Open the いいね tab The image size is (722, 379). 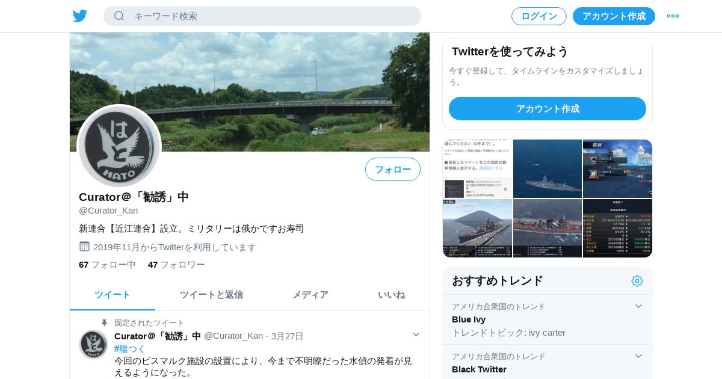(391, 295)
